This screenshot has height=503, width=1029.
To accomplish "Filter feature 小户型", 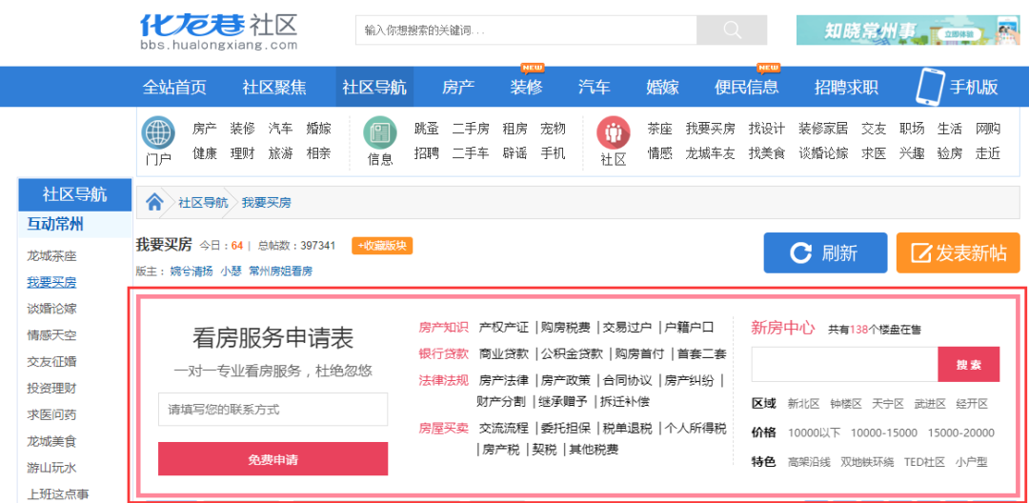I will 972,462.
